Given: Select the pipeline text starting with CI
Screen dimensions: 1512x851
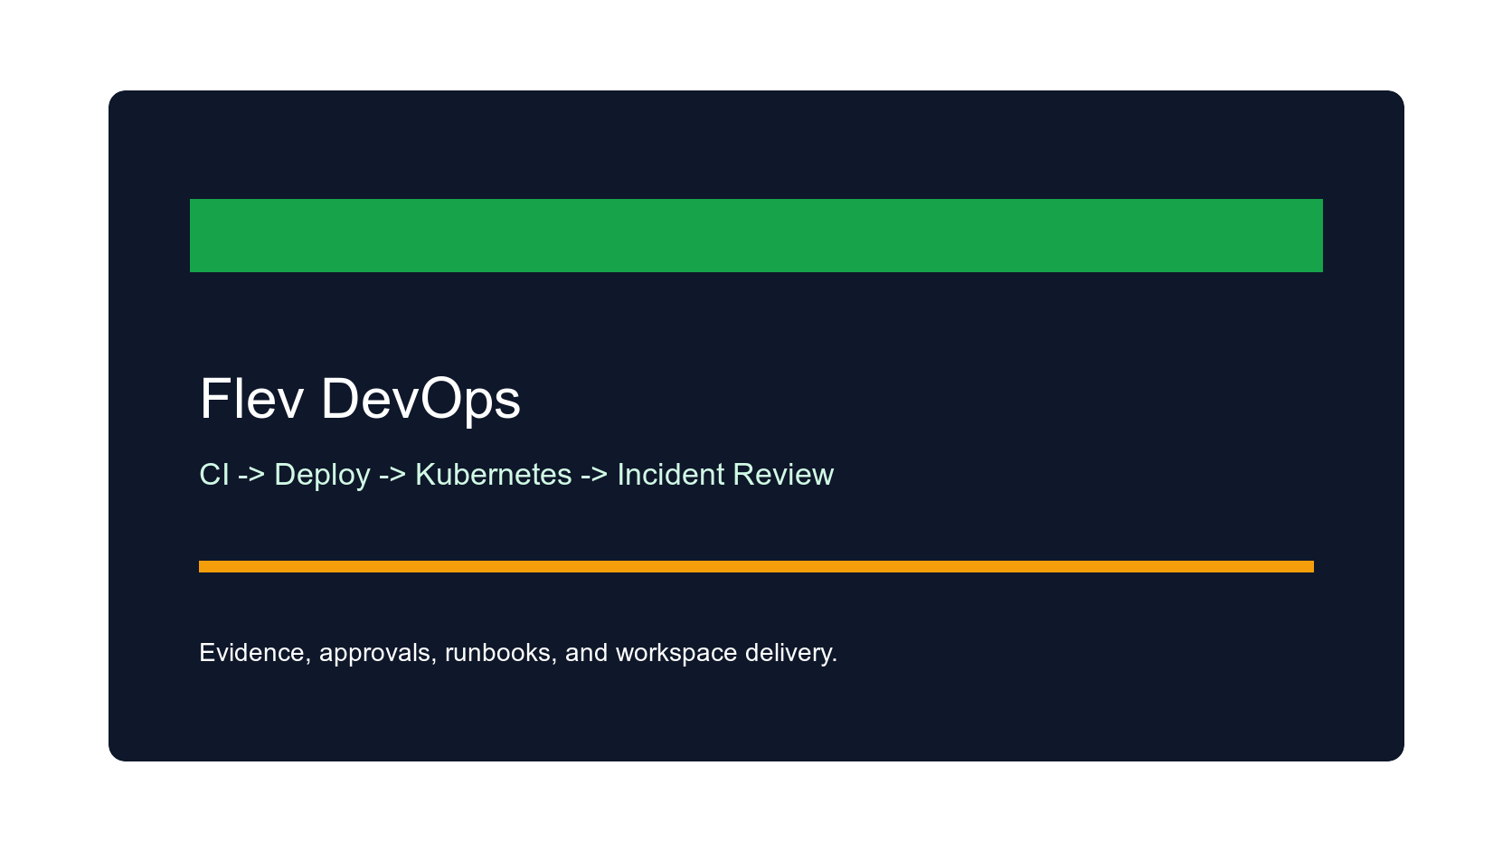Looking at the screenshot, I should 516,475.
